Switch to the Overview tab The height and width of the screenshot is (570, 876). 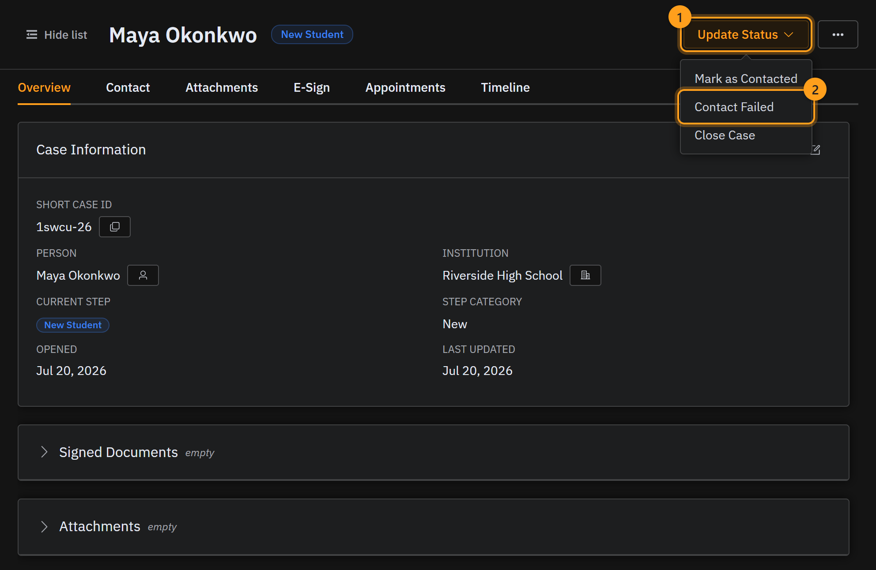click(x=44, y=87)
